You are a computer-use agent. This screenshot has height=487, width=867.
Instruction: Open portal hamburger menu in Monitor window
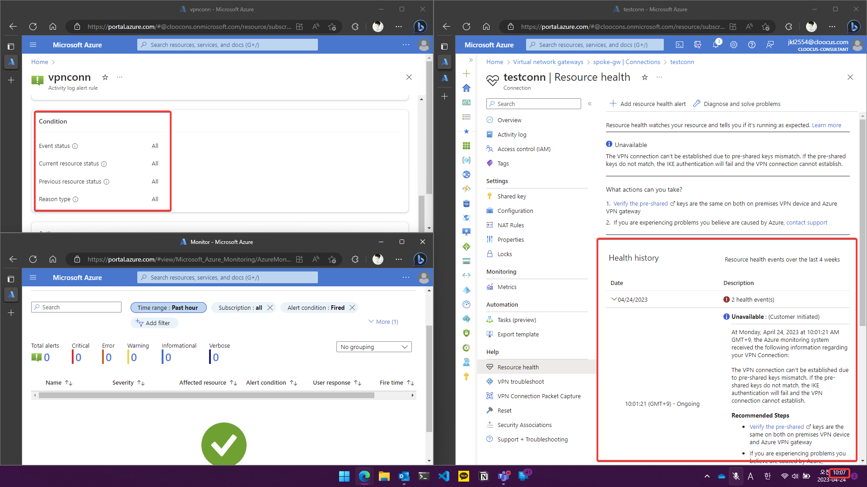(x=33, y=277)
